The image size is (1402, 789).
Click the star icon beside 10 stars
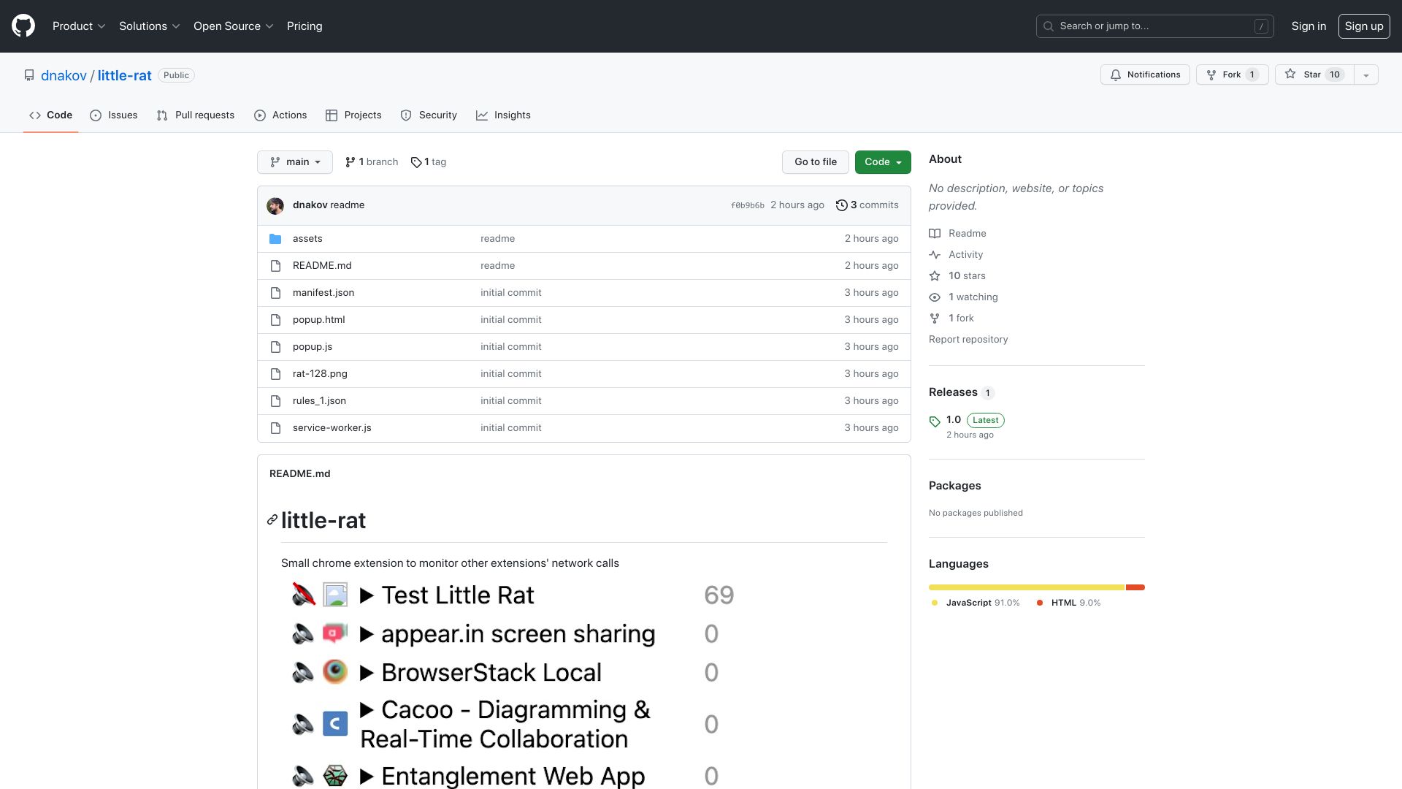(935, 276)
